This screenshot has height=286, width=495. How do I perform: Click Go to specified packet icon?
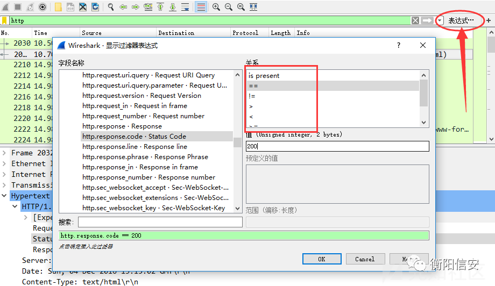(148, 7)
